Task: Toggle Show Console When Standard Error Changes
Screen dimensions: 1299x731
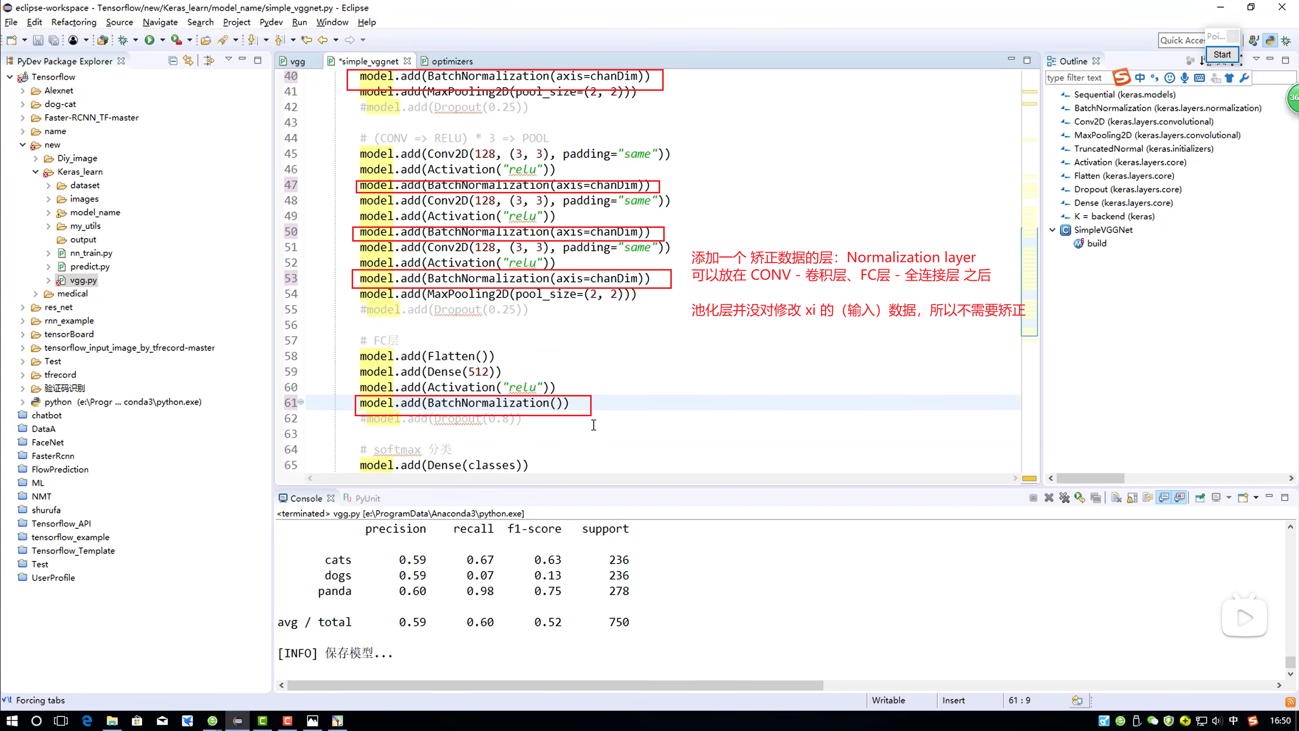Action: pyautogui.click(x=1180, y=498)
